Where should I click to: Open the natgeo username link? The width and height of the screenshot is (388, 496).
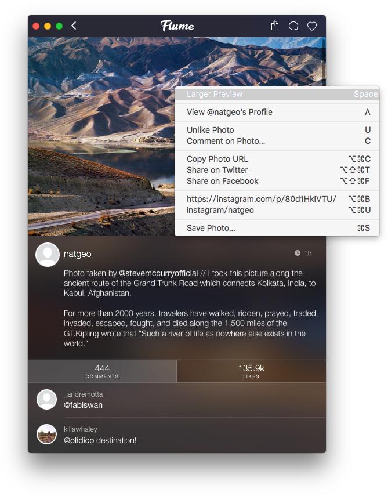tap(78, 254)
